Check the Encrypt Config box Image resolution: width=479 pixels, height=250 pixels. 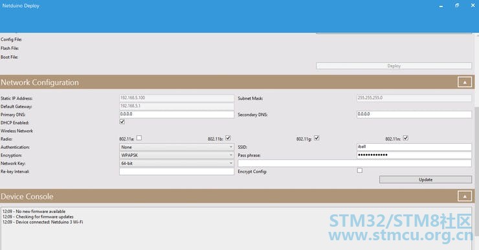tap(360, 170)
